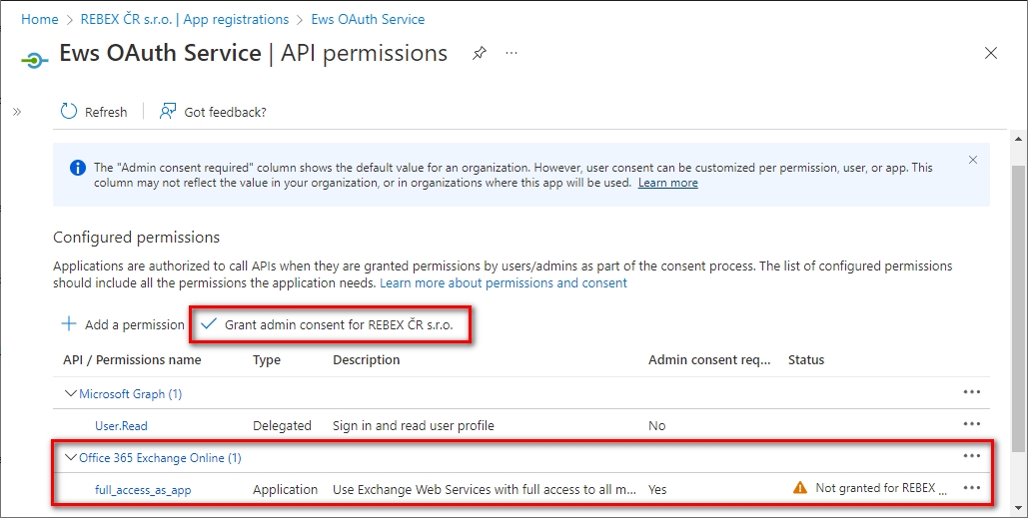Open ellipsis menu for User.Read row
The image size is (1028, 518).
click(971, 424)
